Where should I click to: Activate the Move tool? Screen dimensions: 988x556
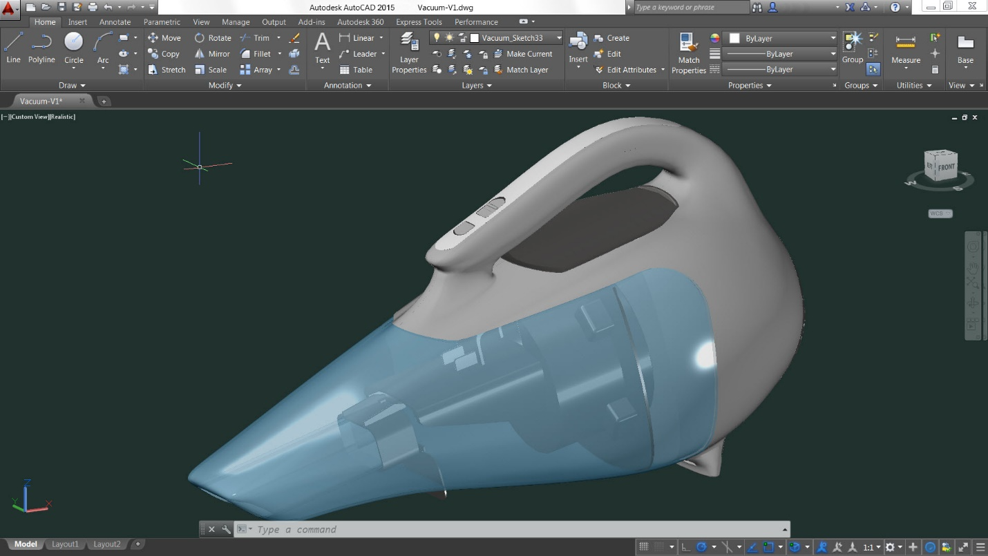164,37
